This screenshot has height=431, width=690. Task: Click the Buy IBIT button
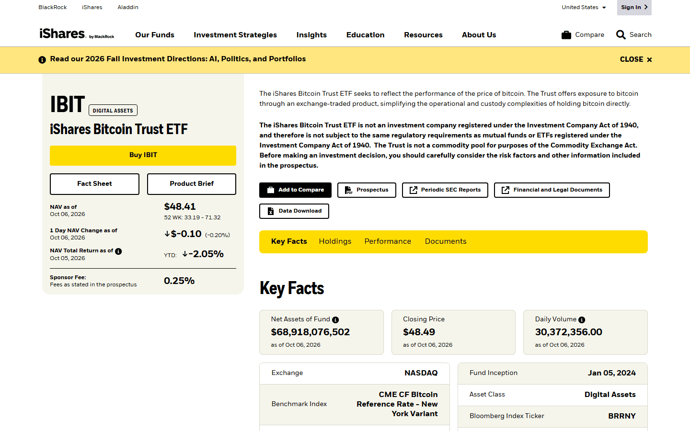[x=143, y=155]
